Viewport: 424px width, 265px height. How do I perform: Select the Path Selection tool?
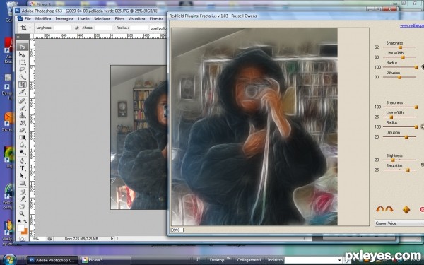tap(22, 176)
